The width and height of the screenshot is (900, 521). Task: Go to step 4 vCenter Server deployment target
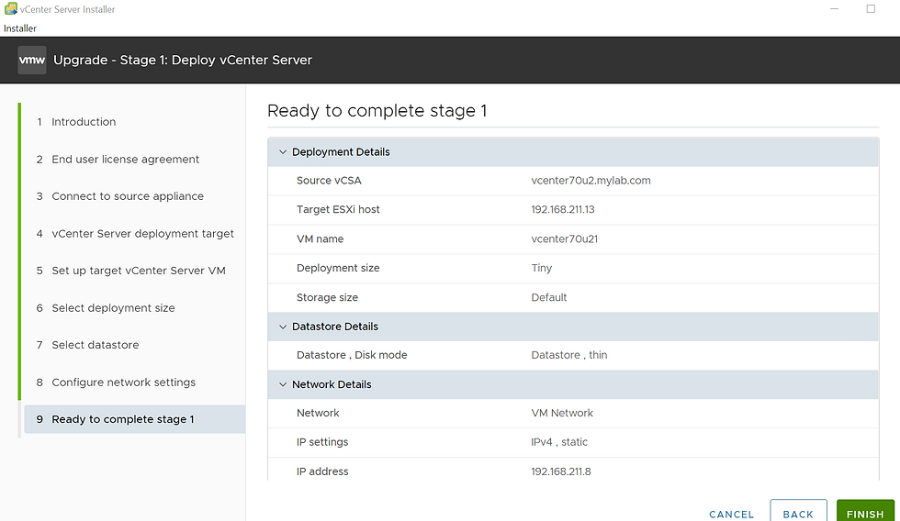click(x=142, y=233)
